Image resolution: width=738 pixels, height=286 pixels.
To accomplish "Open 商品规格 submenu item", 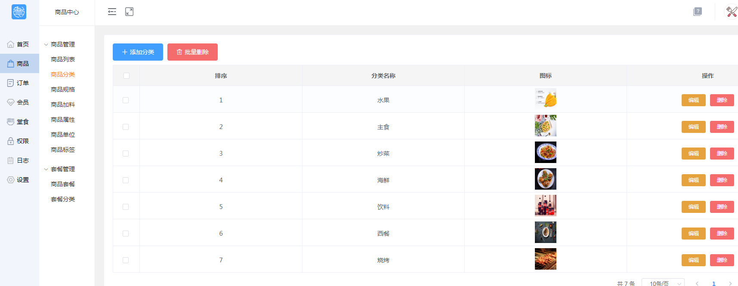I will coord(63,89).
